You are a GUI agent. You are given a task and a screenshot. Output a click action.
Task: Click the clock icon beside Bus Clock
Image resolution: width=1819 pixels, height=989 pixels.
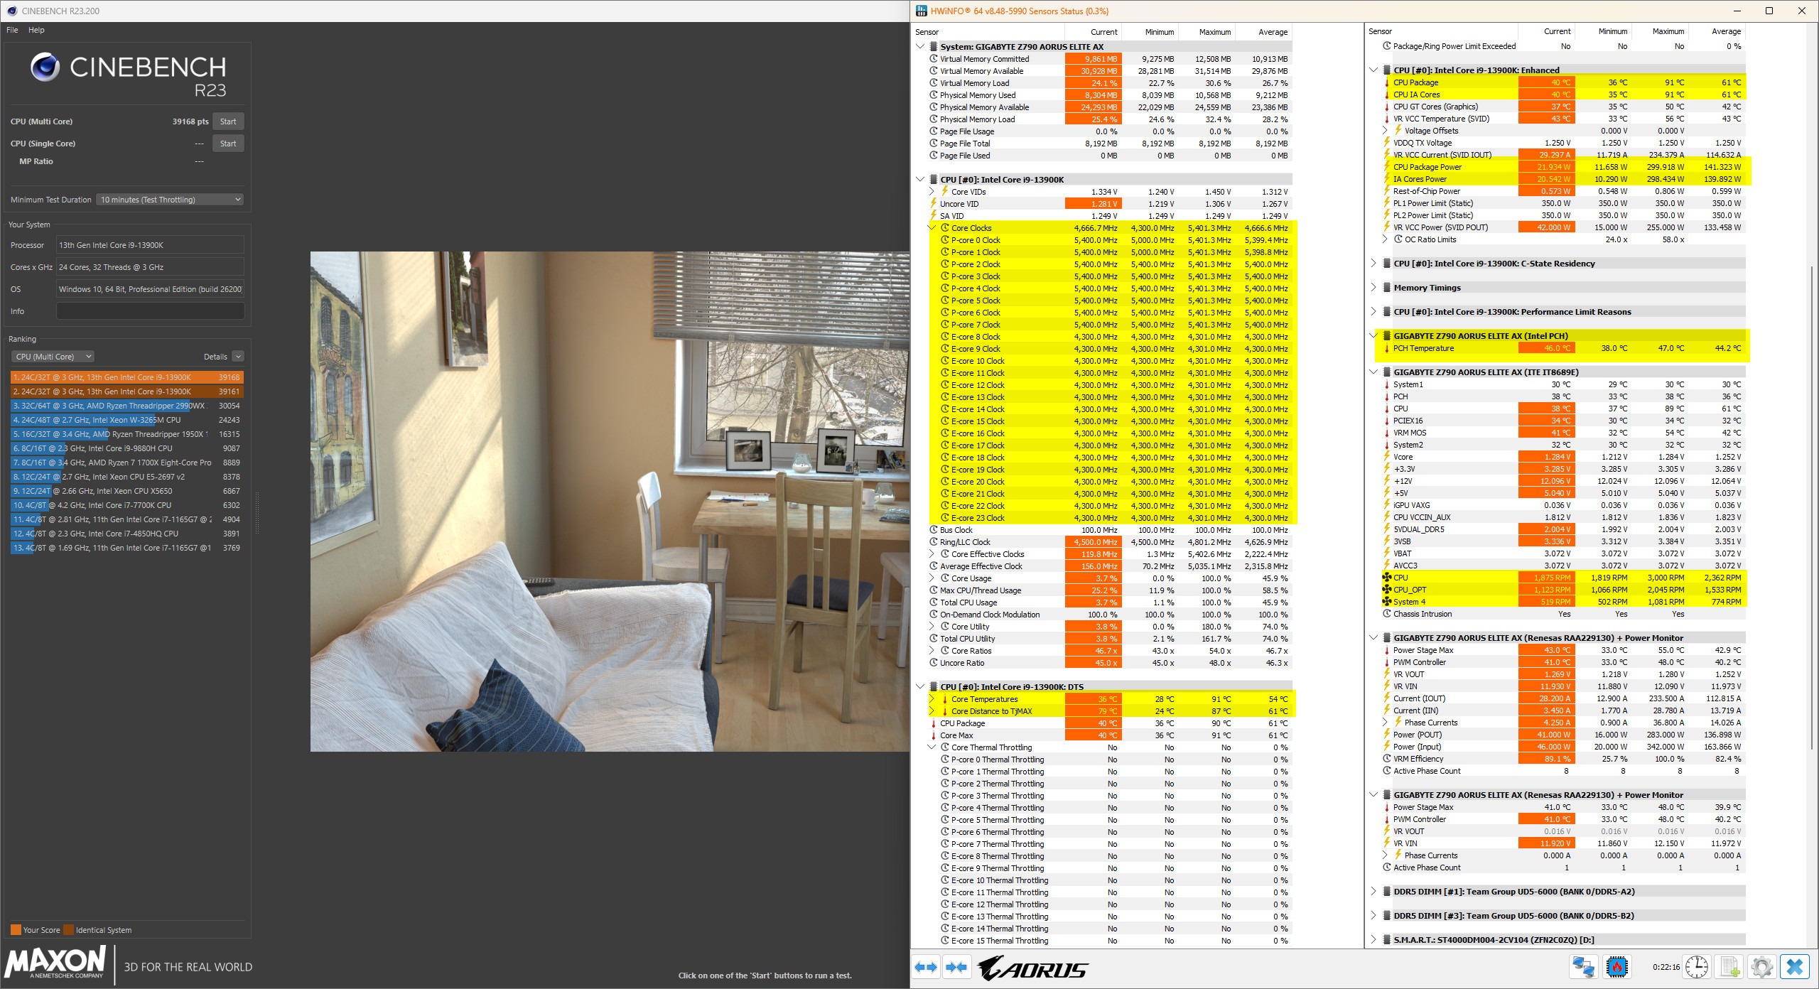[x=934, y=530]
